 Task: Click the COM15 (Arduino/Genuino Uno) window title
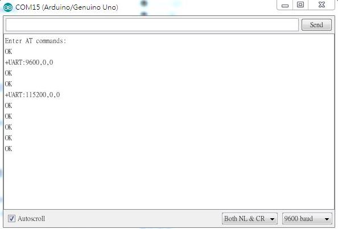(x=67, y=7)
